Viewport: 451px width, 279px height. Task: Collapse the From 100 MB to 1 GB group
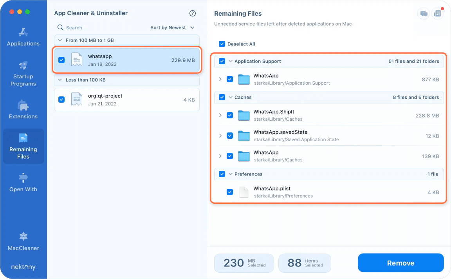tap(60, 40)
